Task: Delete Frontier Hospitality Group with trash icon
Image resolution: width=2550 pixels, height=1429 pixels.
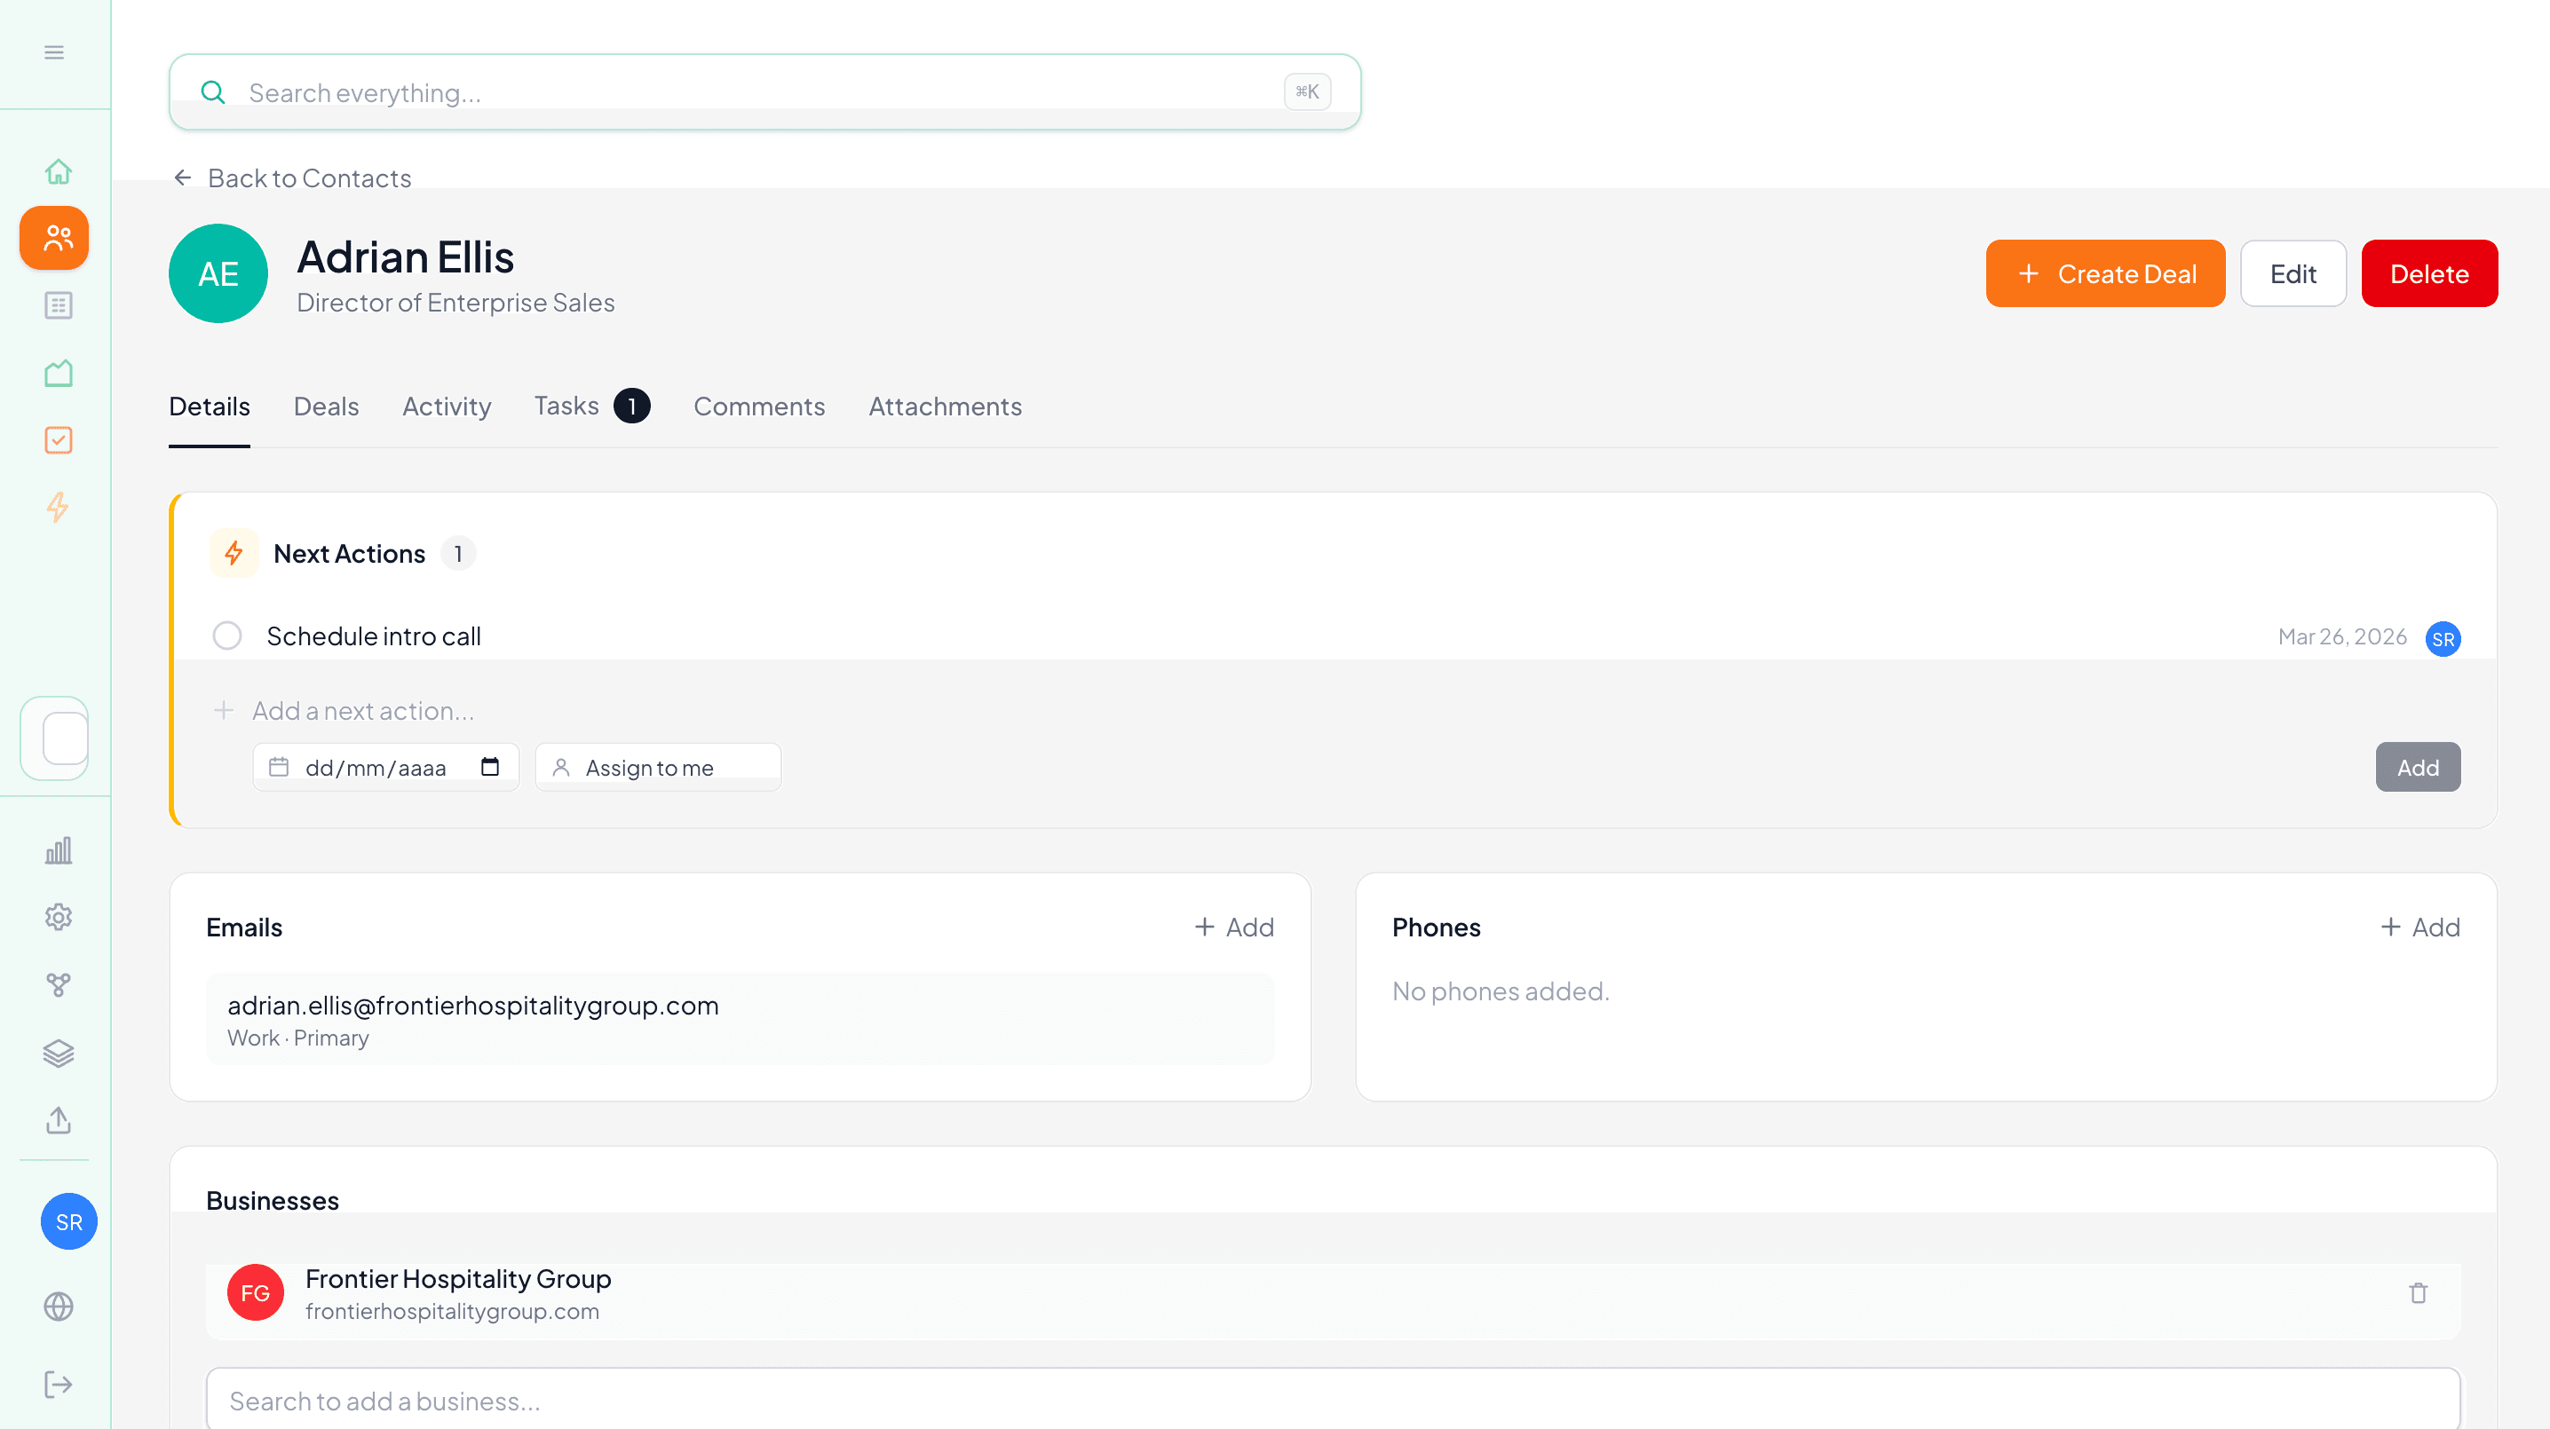Action: point(2418,1293)
